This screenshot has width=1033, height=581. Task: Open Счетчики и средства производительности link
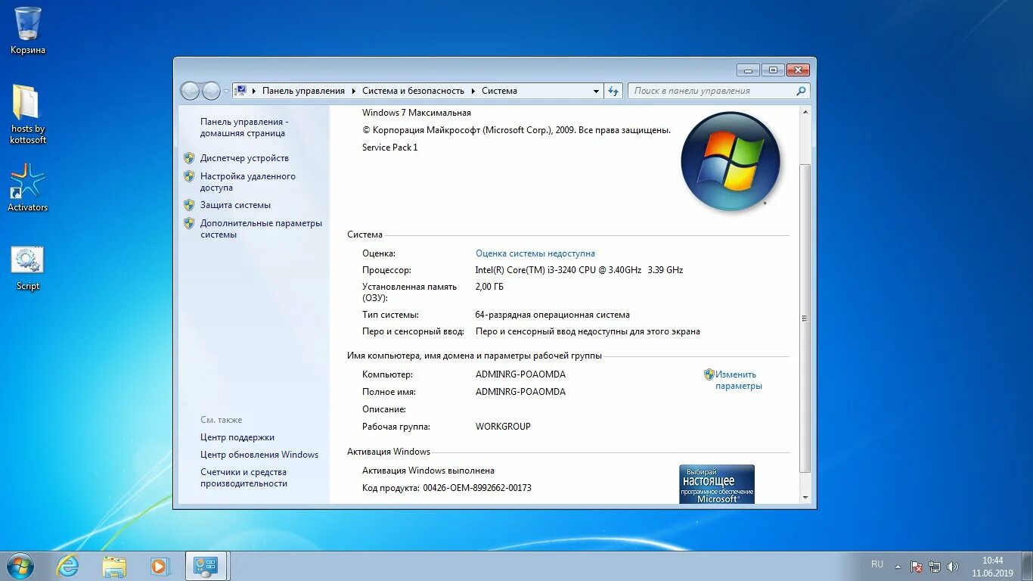(244, 477)
